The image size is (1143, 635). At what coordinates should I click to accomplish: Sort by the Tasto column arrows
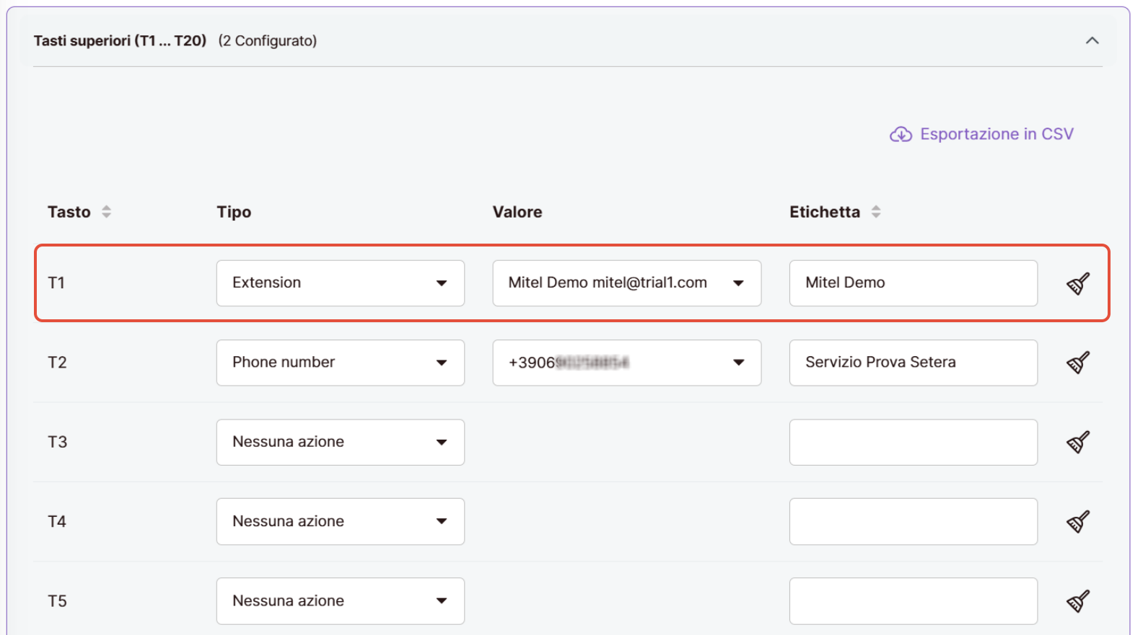[106, 212]
